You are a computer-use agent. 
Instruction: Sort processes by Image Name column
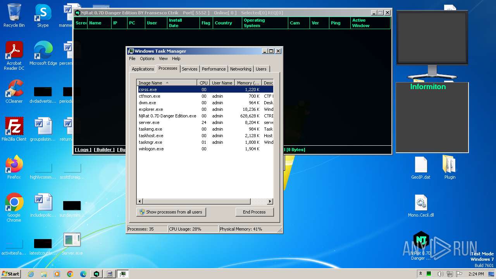point(167,83)
